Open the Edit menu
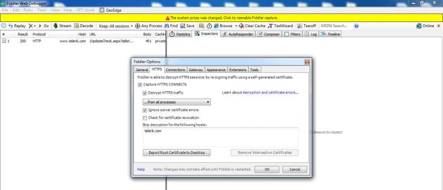The width and height of the screenshot is (443, 190). point(16,10)
